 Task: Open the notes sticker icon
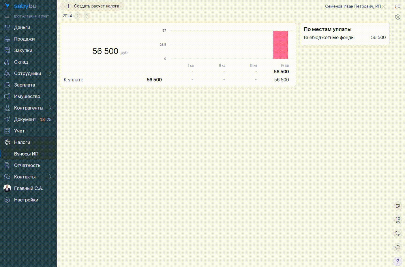click(x=398, y=206)
